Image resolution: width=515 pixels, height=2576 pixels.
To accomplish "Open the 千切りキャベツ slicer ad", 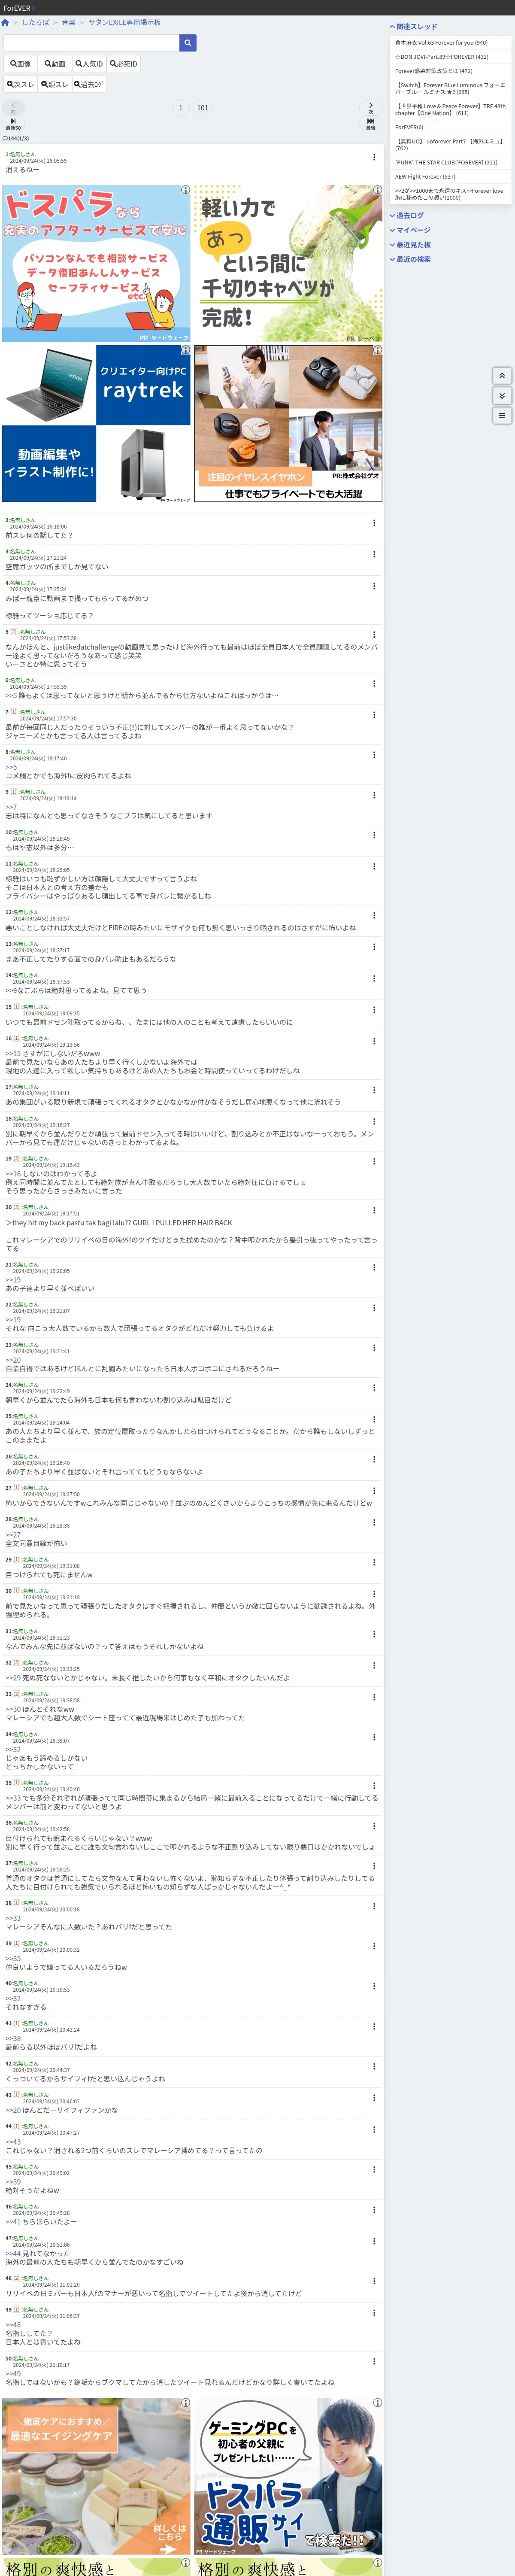I will click(288, 263).
